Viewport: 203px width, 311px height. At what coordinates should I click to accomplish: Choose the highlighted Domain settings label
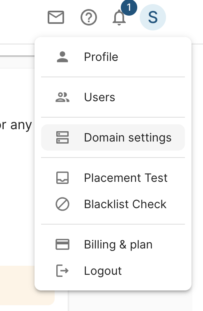(x=128, y=138)
